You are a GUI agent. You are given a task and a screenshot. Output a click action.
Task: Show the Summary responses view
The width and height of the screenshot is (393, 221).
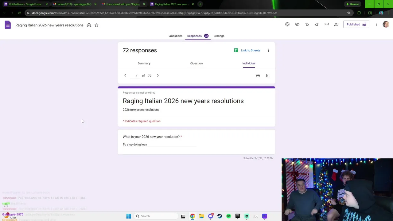(x=144, y=63)
